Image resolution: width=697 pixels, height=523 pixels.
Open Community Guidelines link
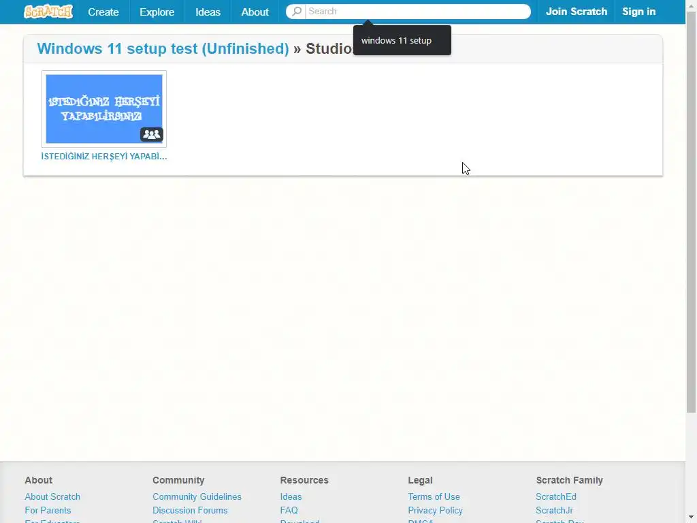[x=197, y=496]
